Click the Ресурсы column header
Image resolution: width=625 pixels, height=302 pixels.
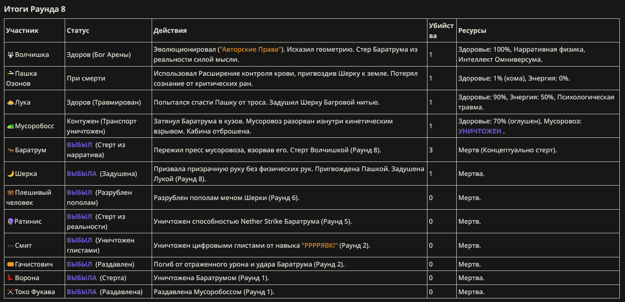[472, 31]
